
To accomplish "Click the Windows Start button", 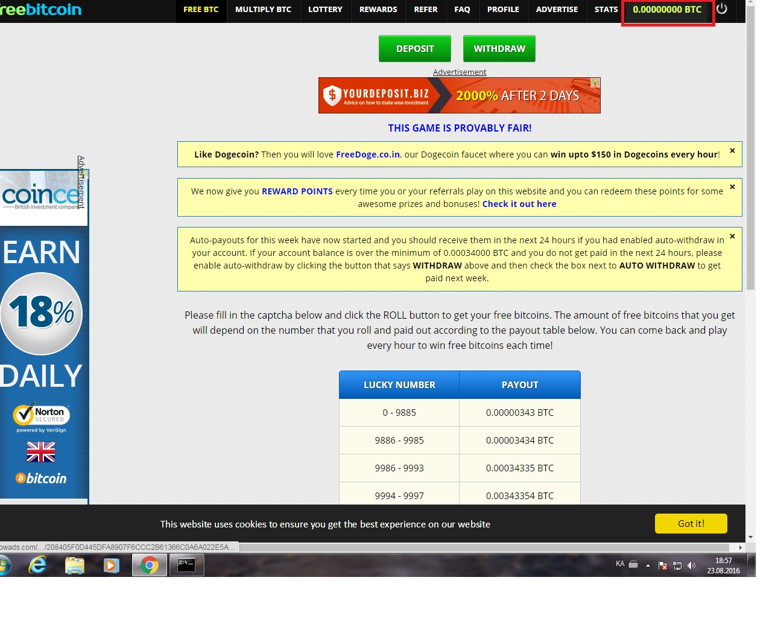I will [4, 565].
